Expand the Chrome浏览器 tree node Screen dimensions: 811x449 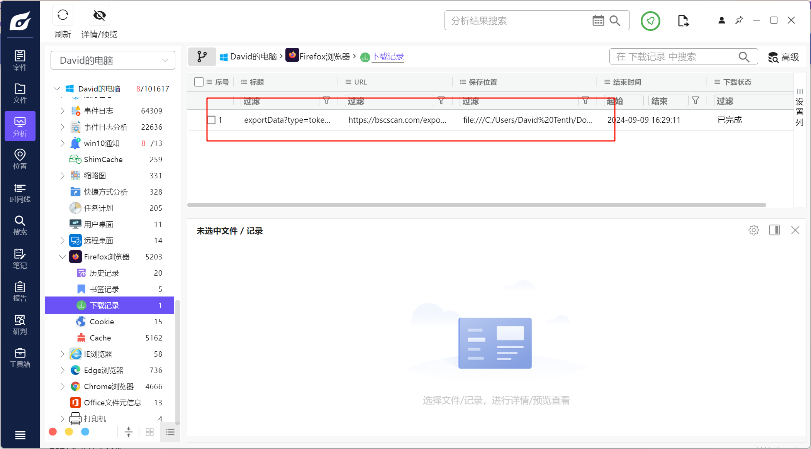tap(62, 386)
